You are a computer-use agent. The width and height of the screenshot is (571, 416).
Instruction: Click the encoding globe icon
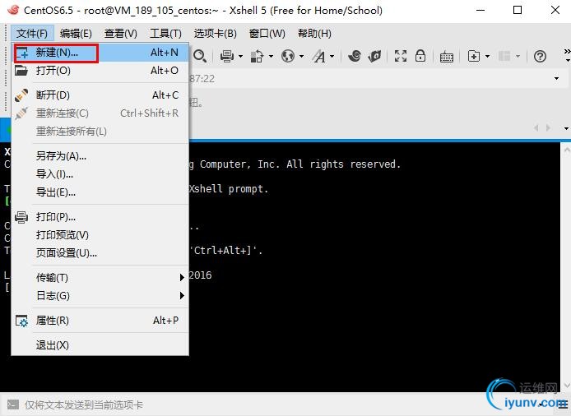[x=288, y=56]
